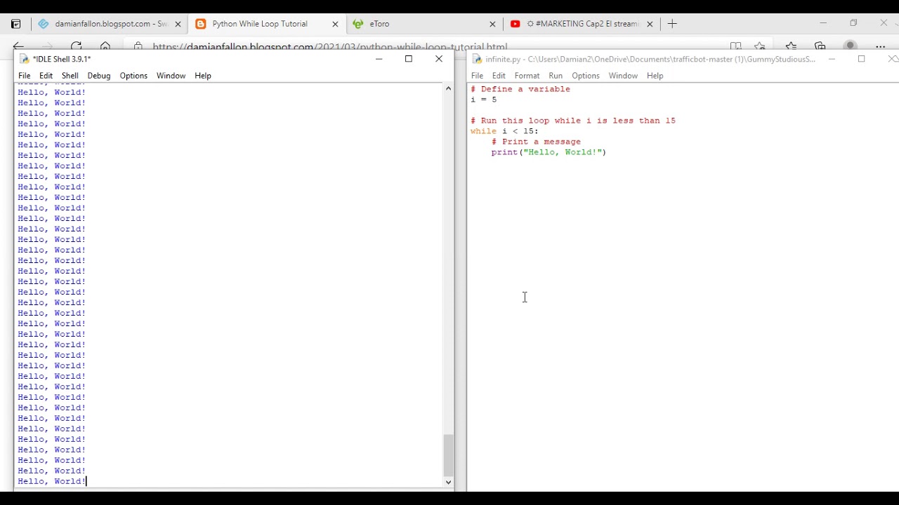Maximize the infinite.py editor window
The height and width of the screenshot is (505, 899).
point(862,59)
